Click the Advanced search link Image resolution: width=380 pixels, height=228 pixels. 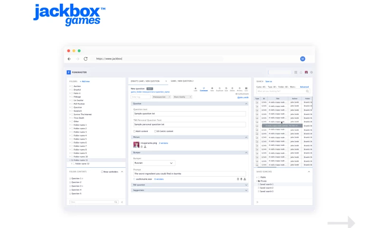pyautogui.click(x=304, y=87)
